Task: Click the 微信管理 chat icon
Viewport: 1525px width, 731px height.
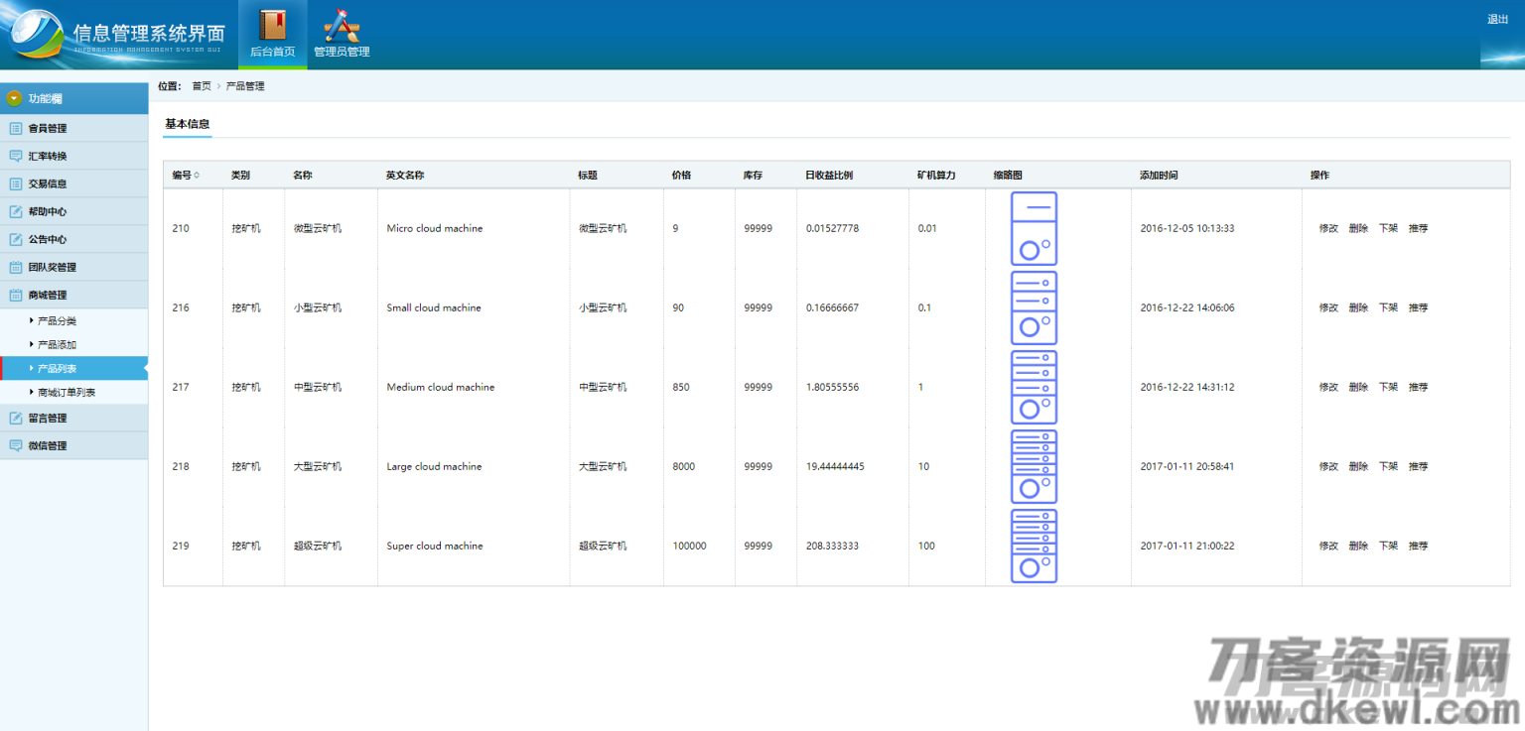Action: 16,445
